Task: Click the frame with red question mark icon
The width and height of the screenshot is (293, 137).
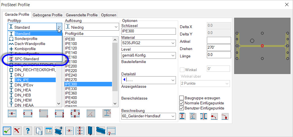Action: pyautogui.click(x=111, y=131)
